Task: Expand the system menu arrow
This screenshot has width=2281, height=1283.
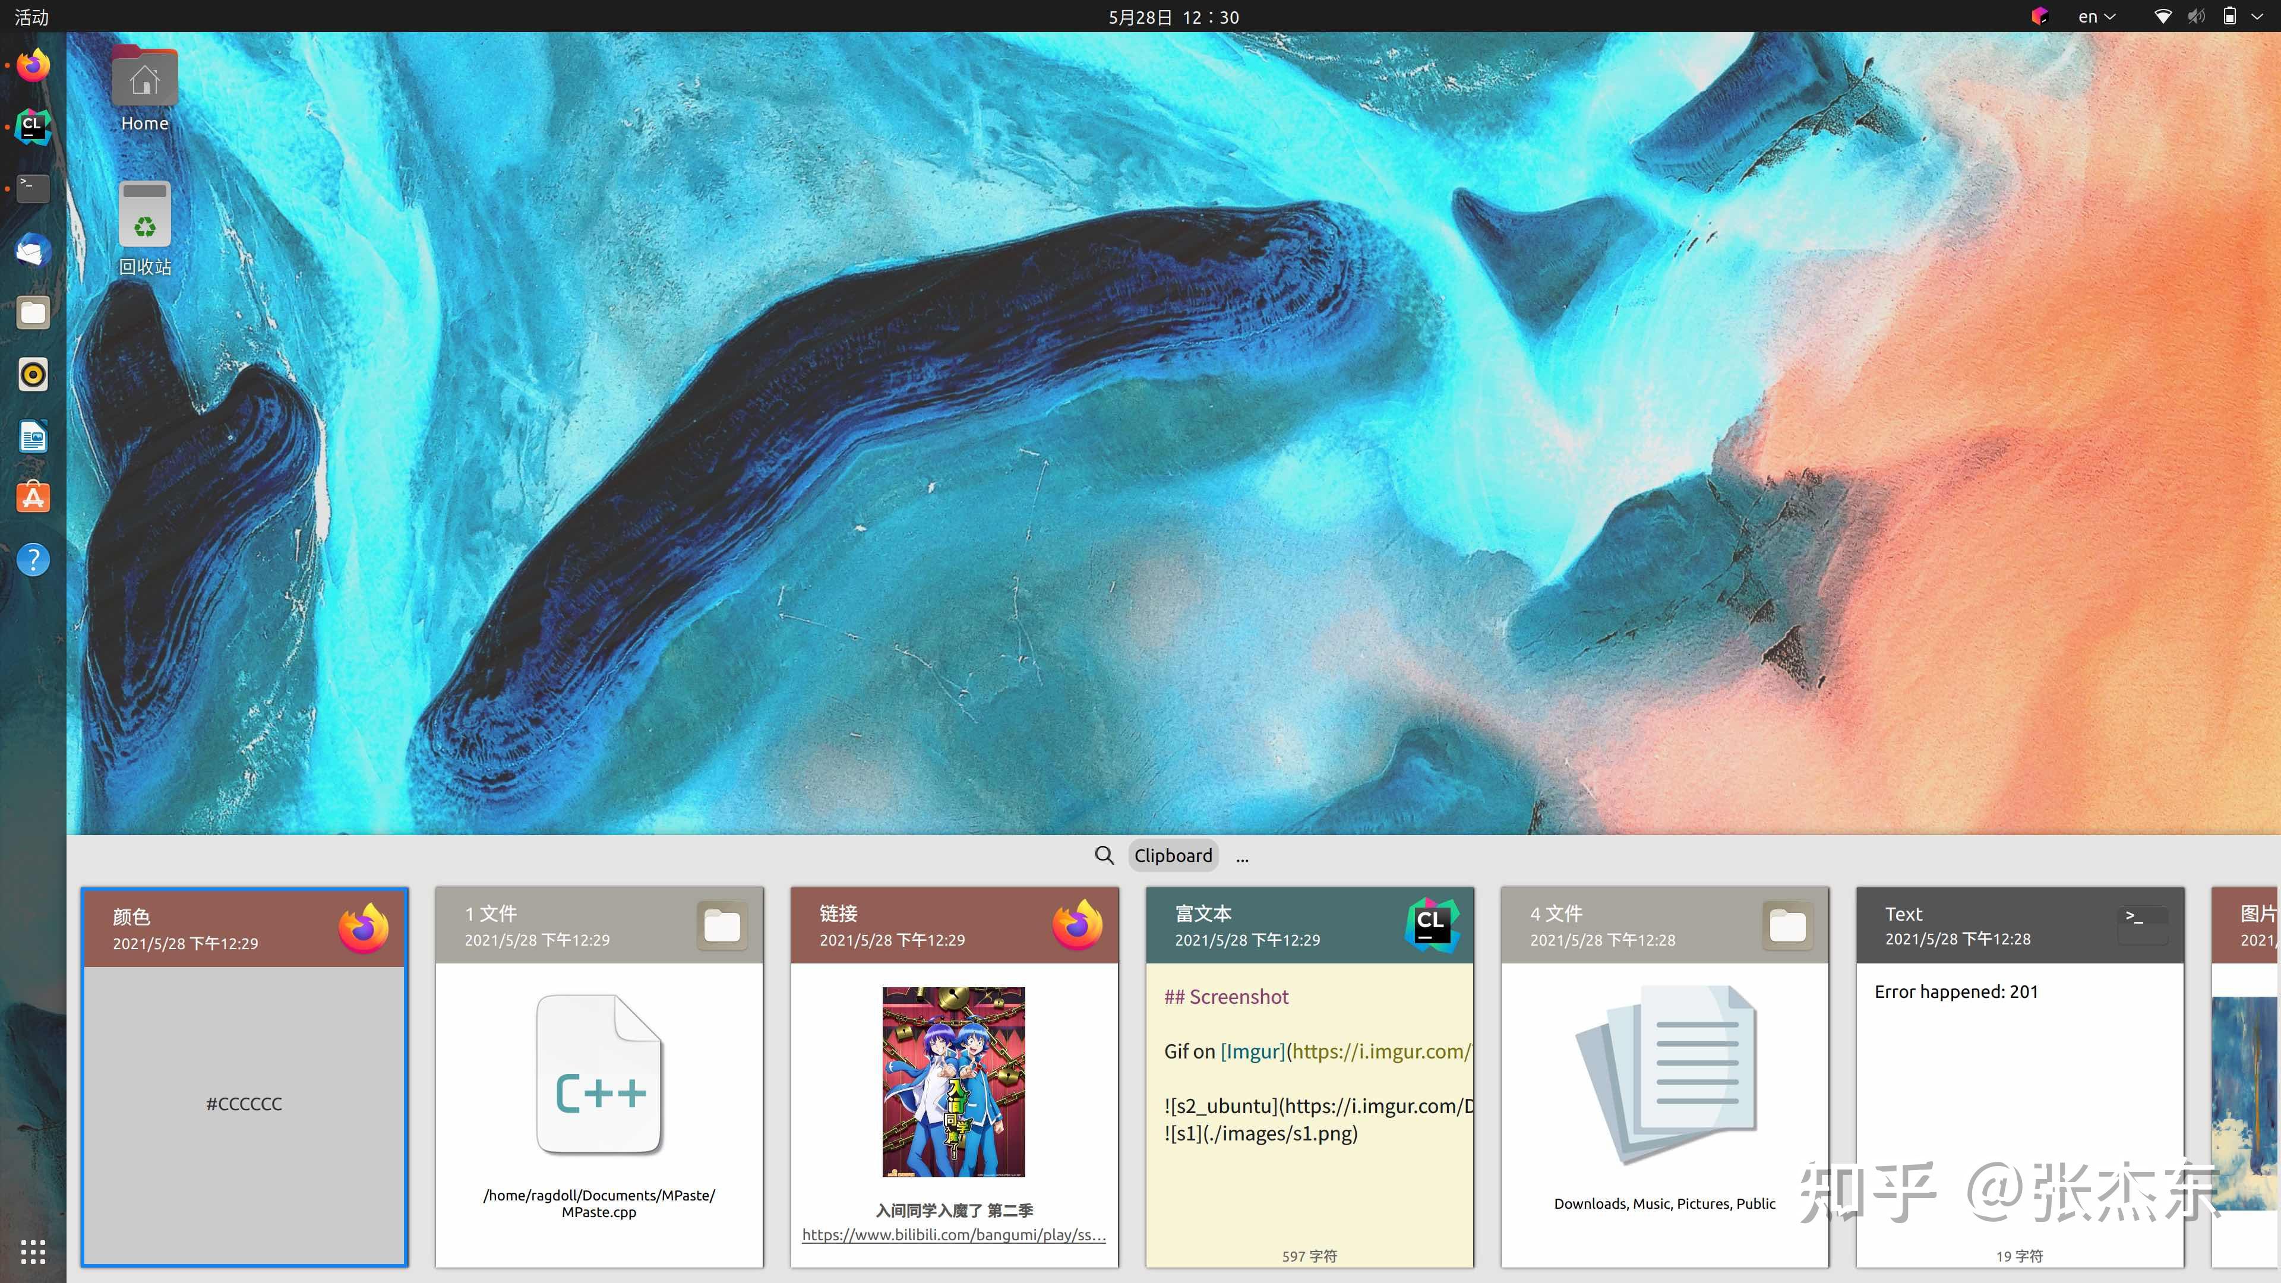Action: (2257, 16)
